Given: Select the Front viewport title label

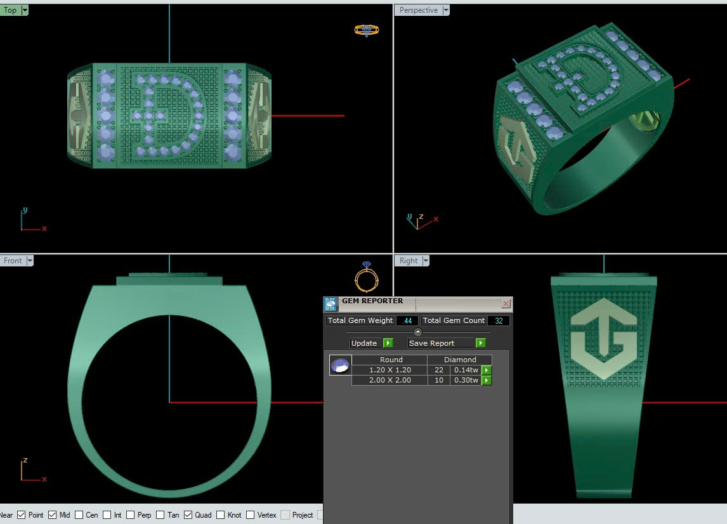Looking at the screenshot, I should (13, 261).
